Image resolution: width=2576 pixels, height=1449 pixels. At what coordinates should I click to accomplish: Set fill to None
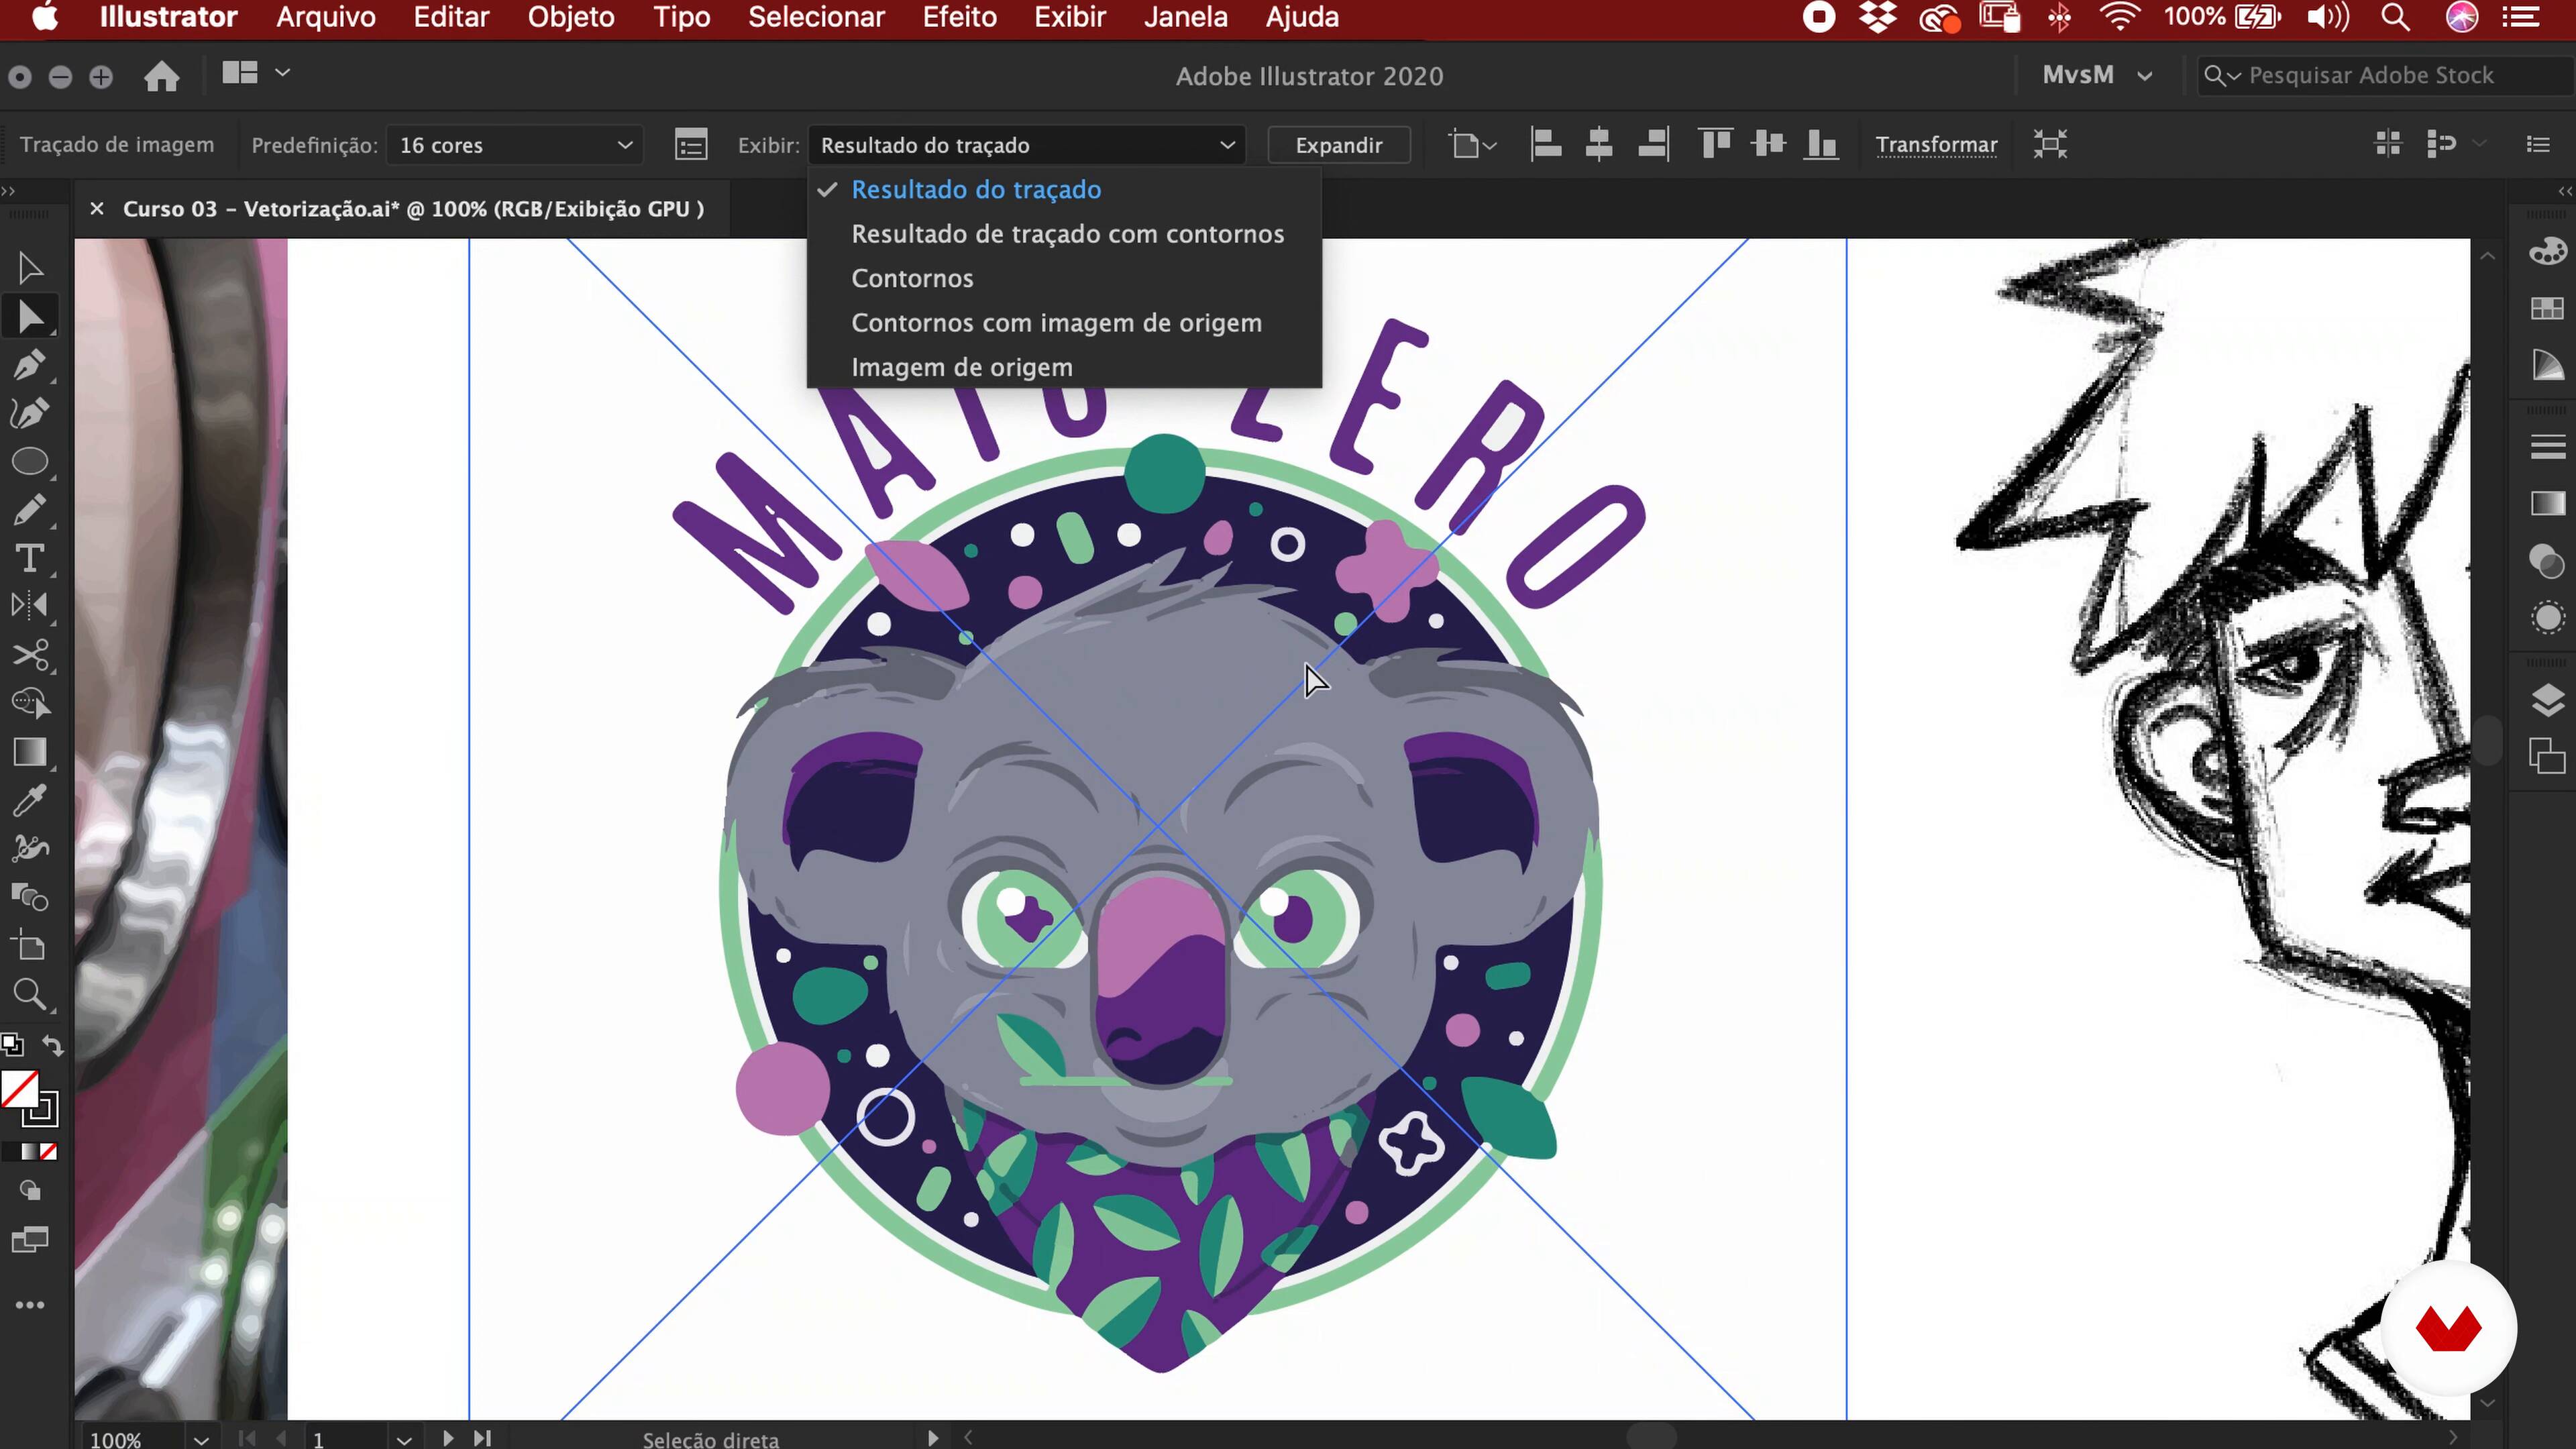point(48,1152)
